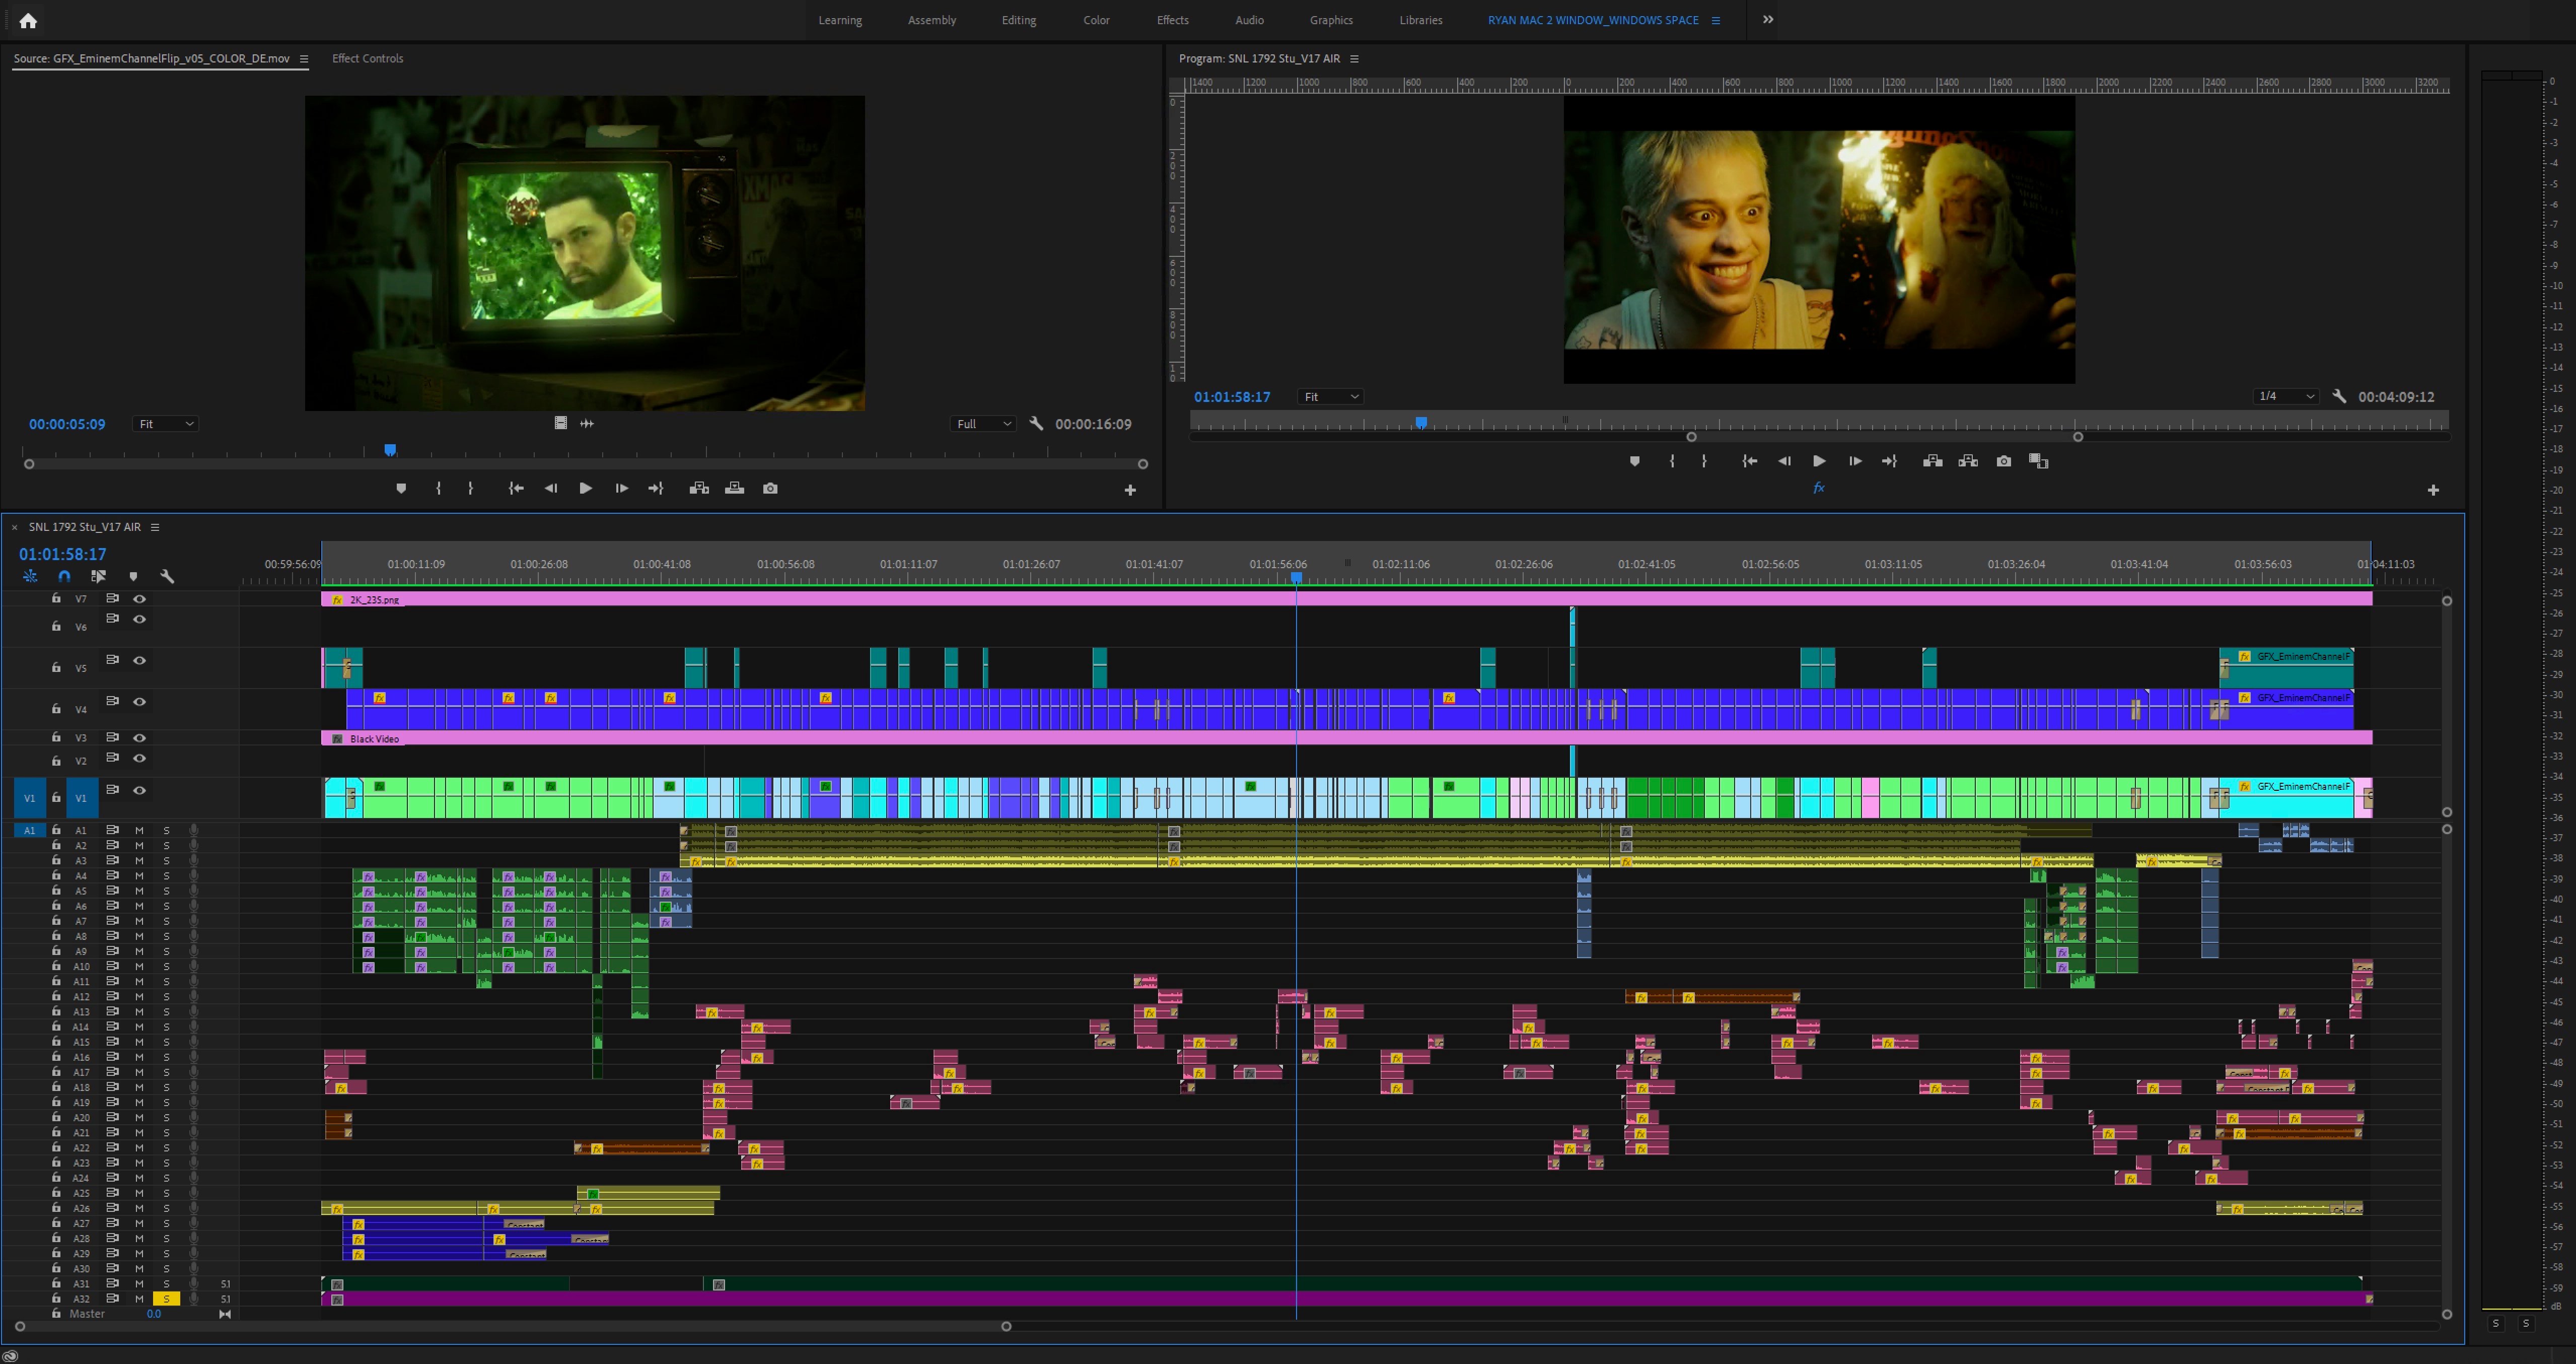This screenshot has height=1364, width=2576.
Task: Select Black Video clip on V3
Action: point(1347,739)
